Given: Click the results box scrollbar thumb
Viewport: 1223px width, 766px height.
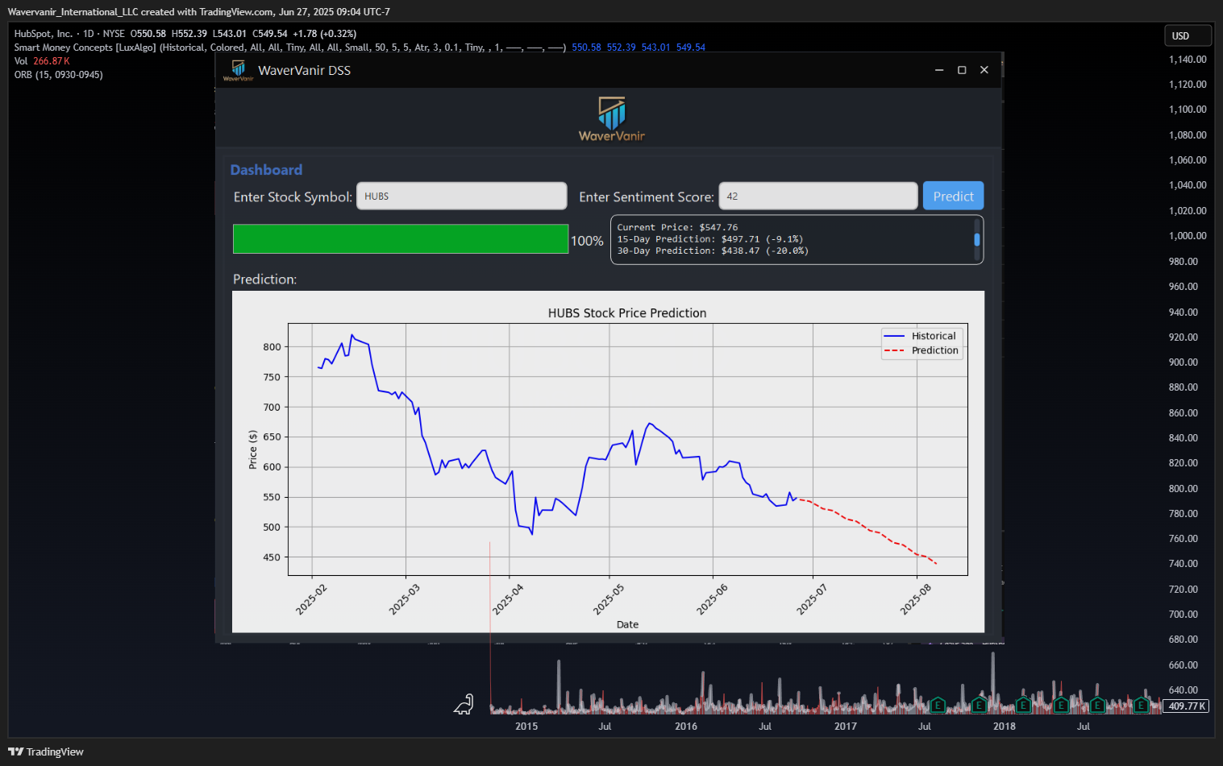Looking at the screenshot, I should point(977,239).
